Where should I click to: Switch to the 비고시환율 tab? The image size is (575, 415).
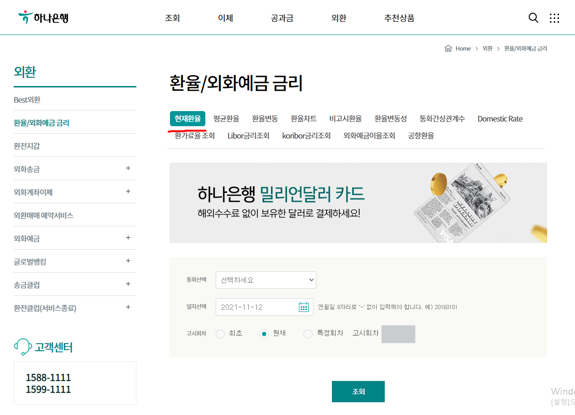click(346, 119)
